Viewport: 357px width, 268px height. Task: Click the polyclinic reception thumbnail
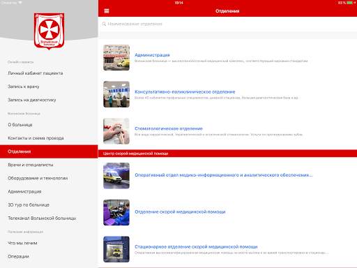(x=116, y=94)
